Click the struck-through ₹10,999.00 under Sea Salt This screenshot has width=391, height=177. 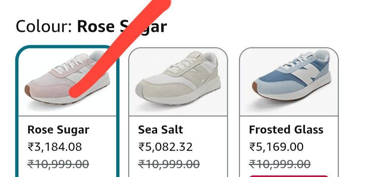169,164
